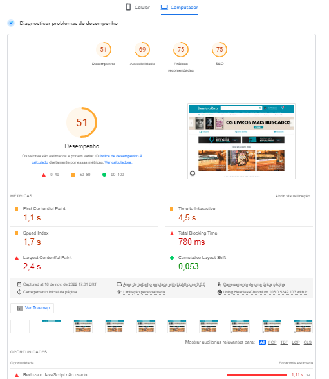Switch to the Celular tab
This screenshot has height=379, width=329.
[x=138, y=8]
